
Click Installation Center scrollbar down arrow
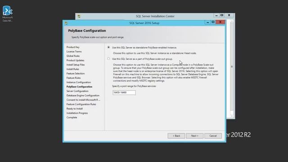click(x=232, y=116)
